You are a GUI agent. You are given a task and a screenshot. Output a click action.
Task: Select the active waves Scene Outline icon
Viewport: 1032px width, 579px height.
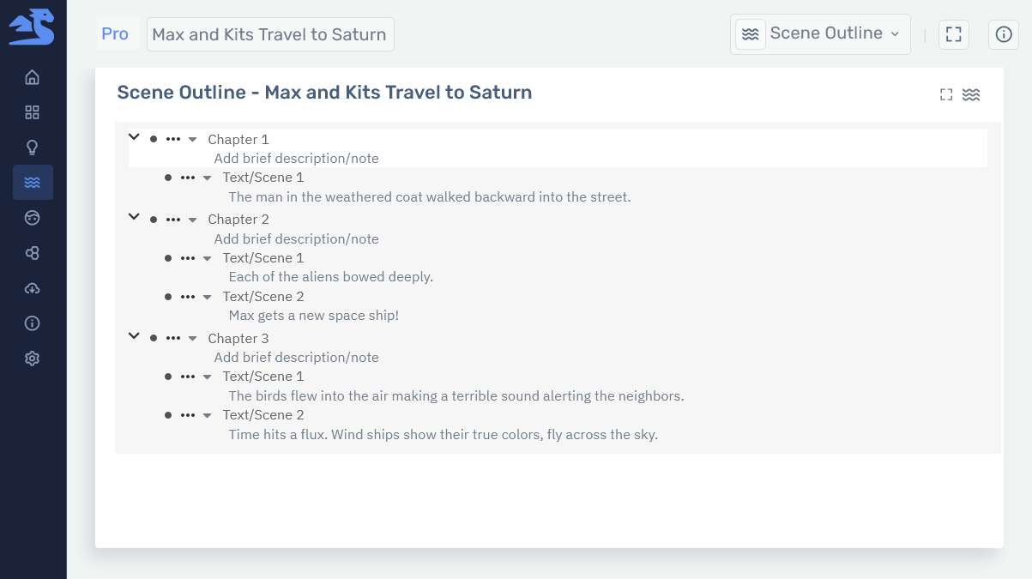pos(33,182)
